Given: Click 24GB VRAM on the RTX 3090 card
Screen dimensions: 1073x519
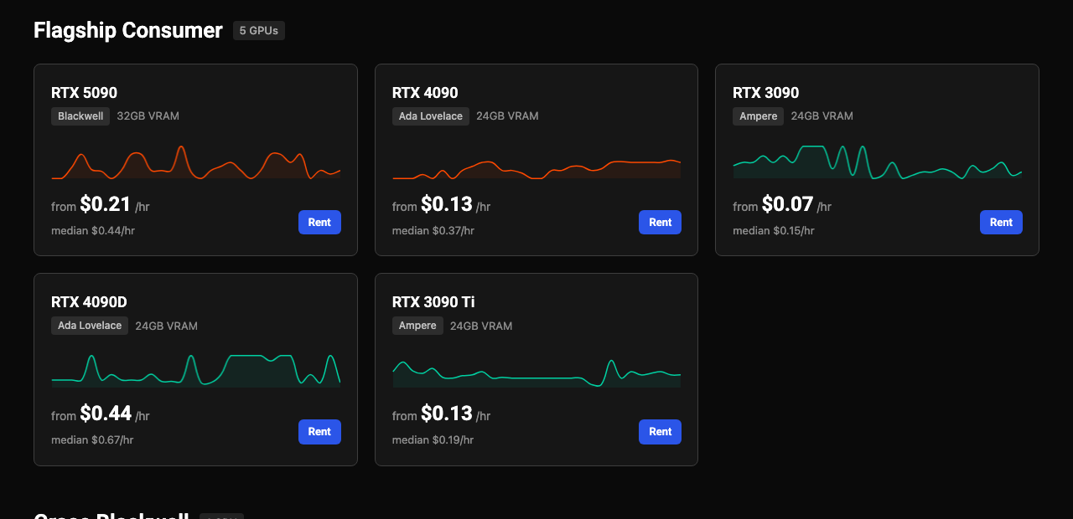Looking at the screenshot, I should (822, 116).
